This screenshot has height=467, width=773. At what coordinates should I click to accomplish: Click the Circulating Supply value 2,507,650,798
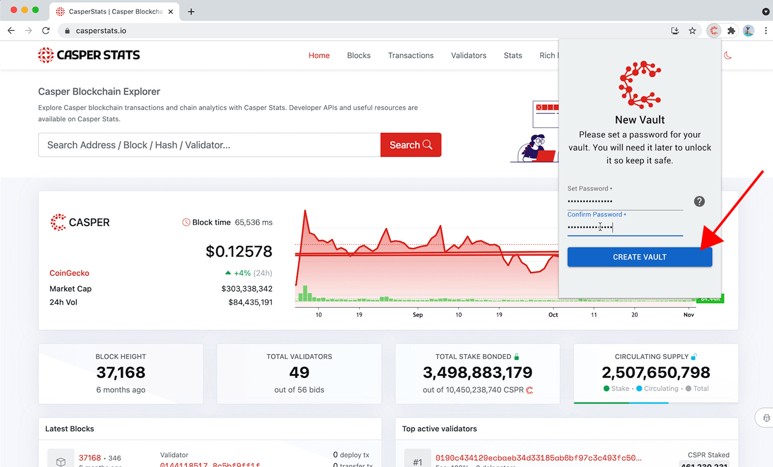[x=656, y=373]
